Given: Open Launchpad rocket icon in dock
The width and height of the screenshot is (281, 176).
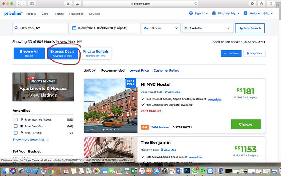Looking at the screenshot, I should (x=21, y=171).
